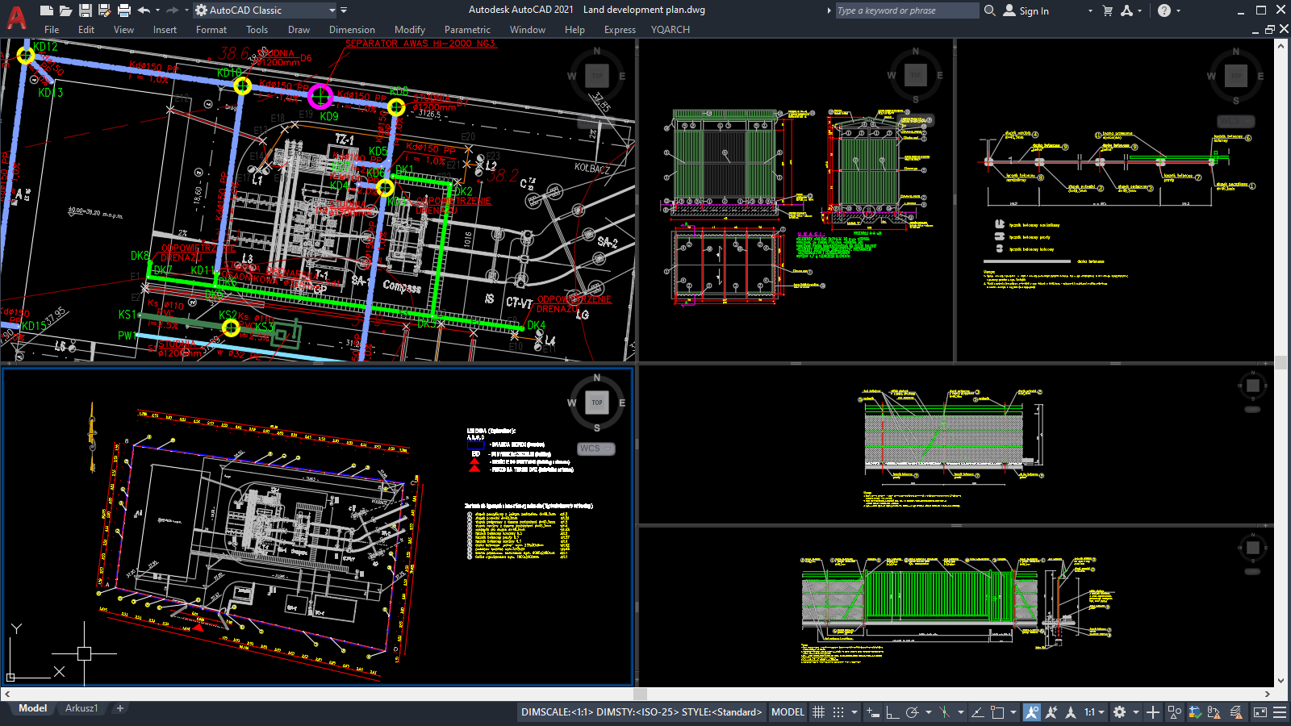Save the drawing using the Save icon
1291x726 pixels.
(85, 10)
